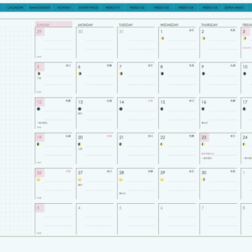Open the week label below Sunday 5
This screenshot has width=252, height=252.
(39, 92)
